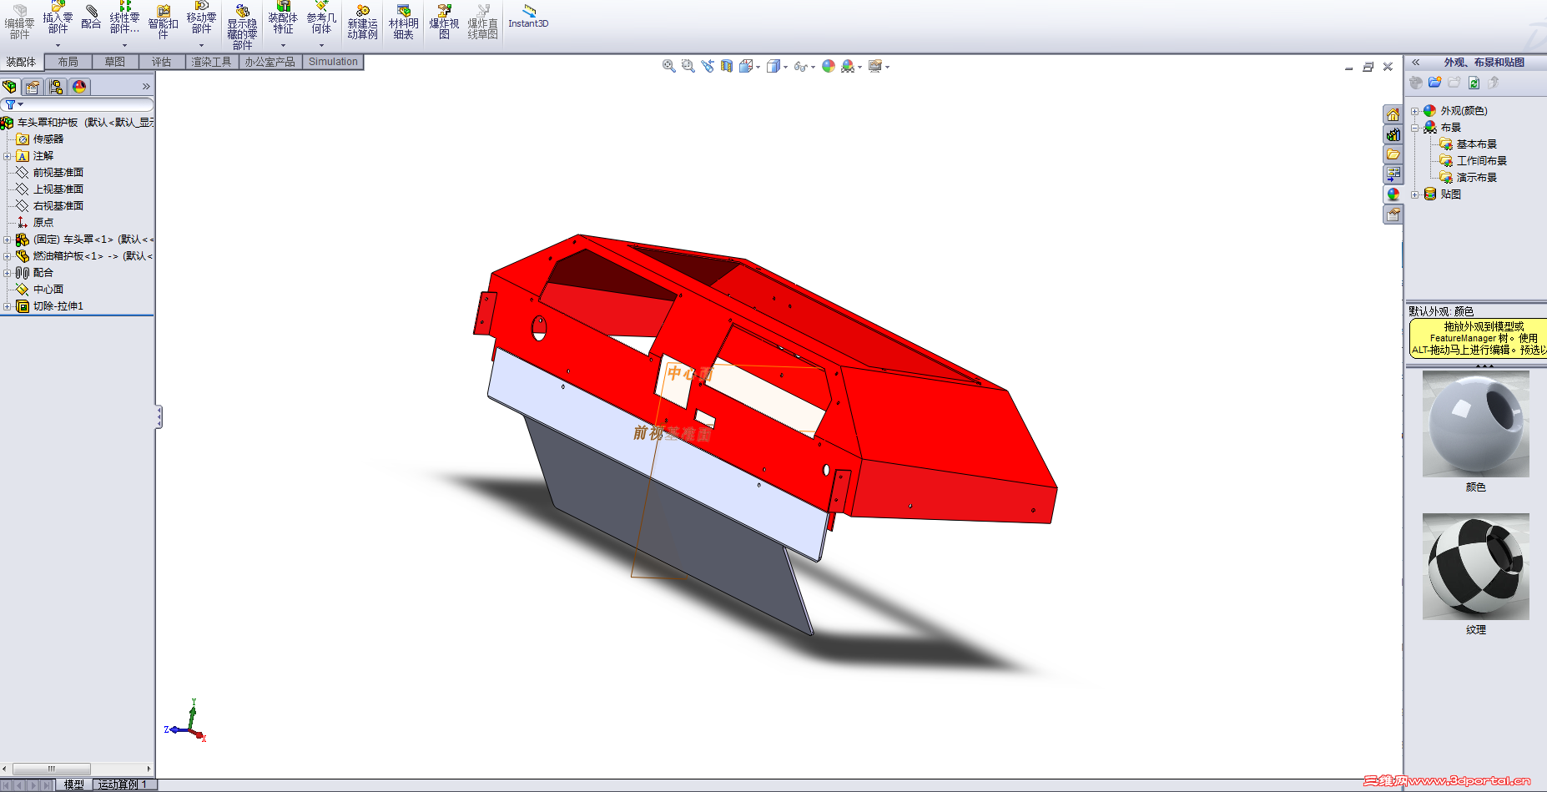Screen dimensions: 1547x792
Task: Expand the 车头罩<1> component node
Action: [x=8, y=240]
